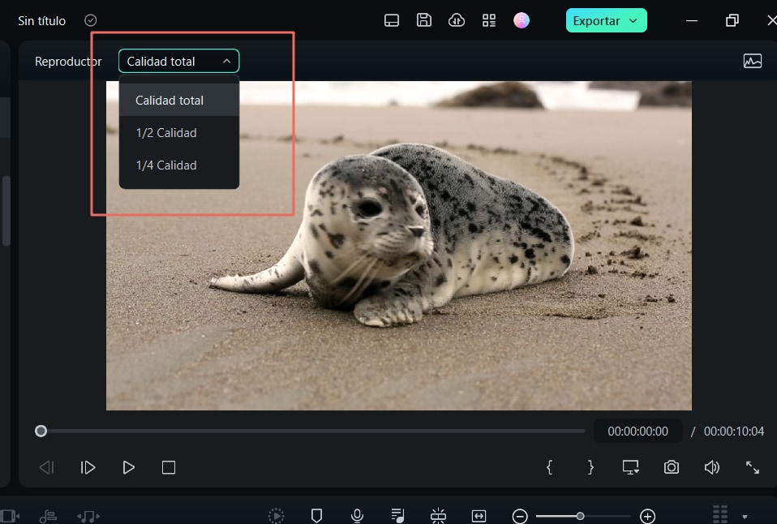Expand the Exportar button dropdown arrow
This screenshot has width=777, height=524.
point(633,20)
